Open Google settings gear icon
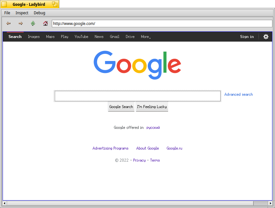This screenshot has height=208, width=275. tap(266, 37)
